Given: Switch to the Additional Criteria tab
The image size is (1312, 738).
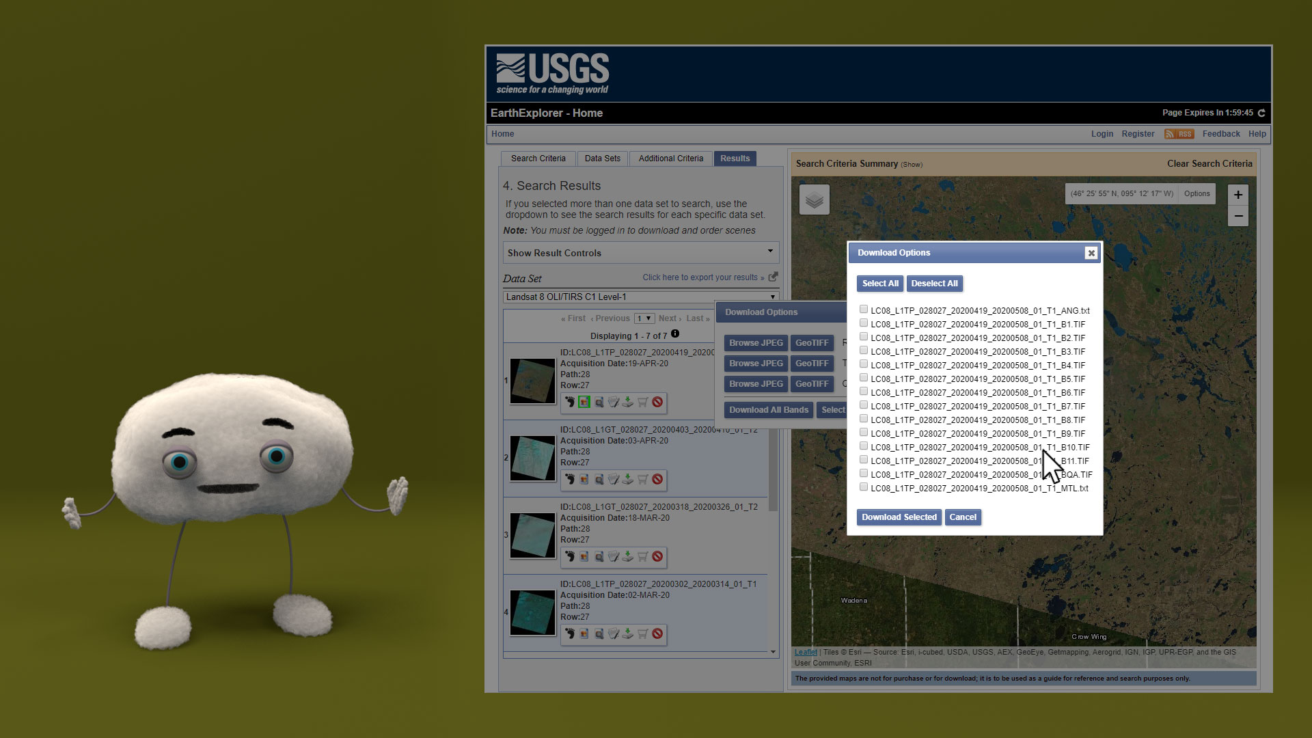Looking at the screenshot, I should pyautogui.click(x=670, y=159).
